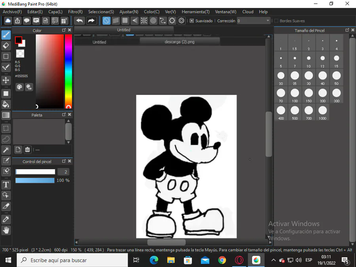Delete palette color with trash icon
Viewport: 356px width, 267px height.
click(27, 150)
